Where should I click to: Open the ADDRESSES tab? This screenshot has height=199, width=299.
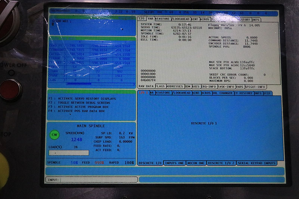click(x=175, y=86)
